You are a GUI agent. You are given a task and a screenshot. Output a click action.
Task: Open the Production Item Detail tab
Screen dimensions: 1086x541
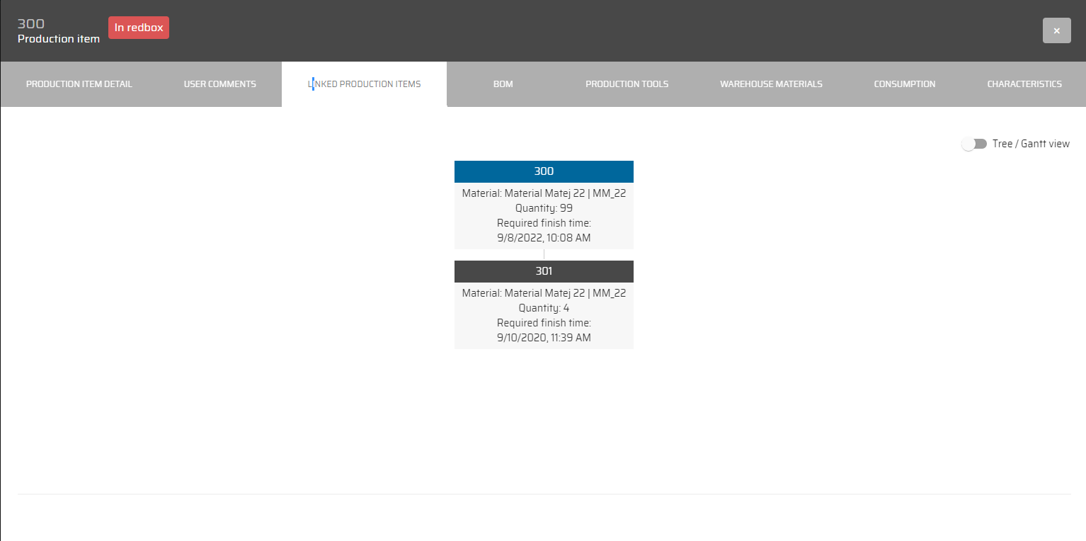79,84
